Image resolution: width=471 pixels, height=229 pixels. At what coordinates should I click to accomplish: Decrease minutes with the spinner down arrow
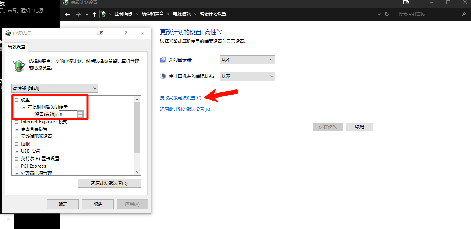tap(80, 116)
